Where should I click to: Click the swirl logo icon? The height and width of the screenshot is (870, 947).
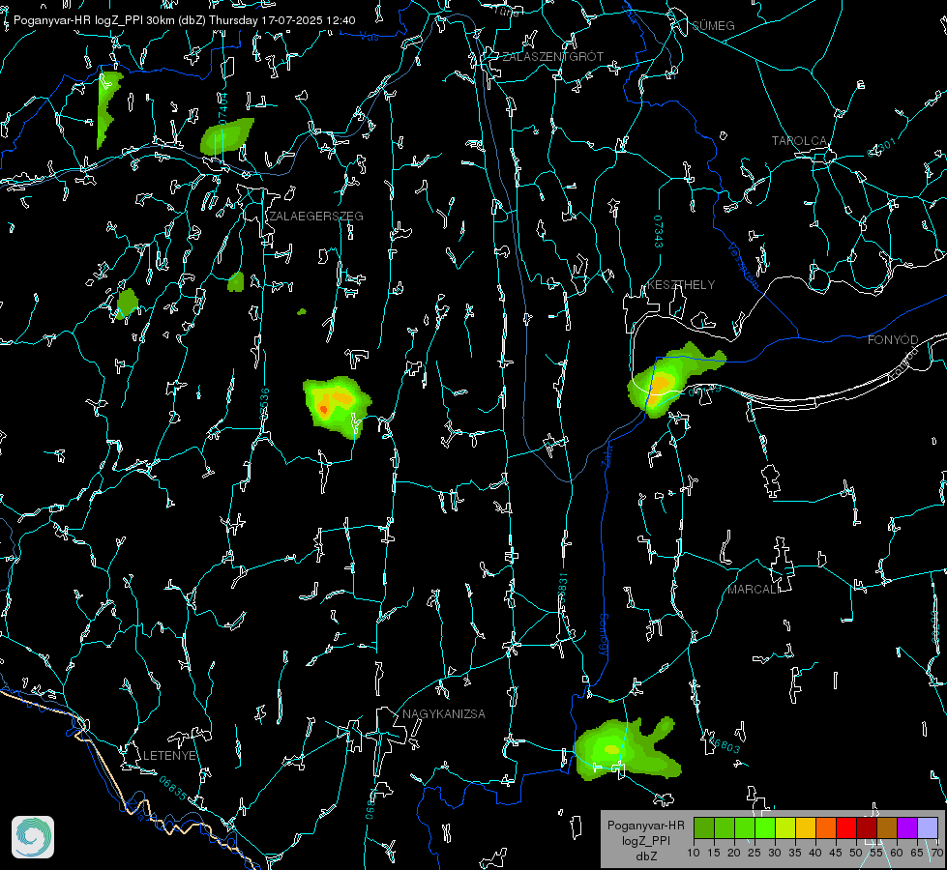coord(33,837)
